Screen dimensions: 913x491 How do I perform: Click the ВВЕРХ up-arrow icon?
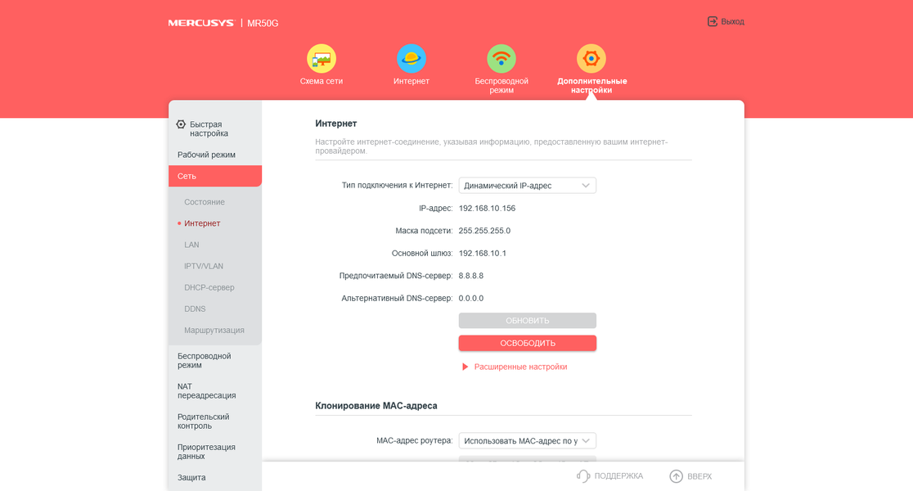(676, 475)
